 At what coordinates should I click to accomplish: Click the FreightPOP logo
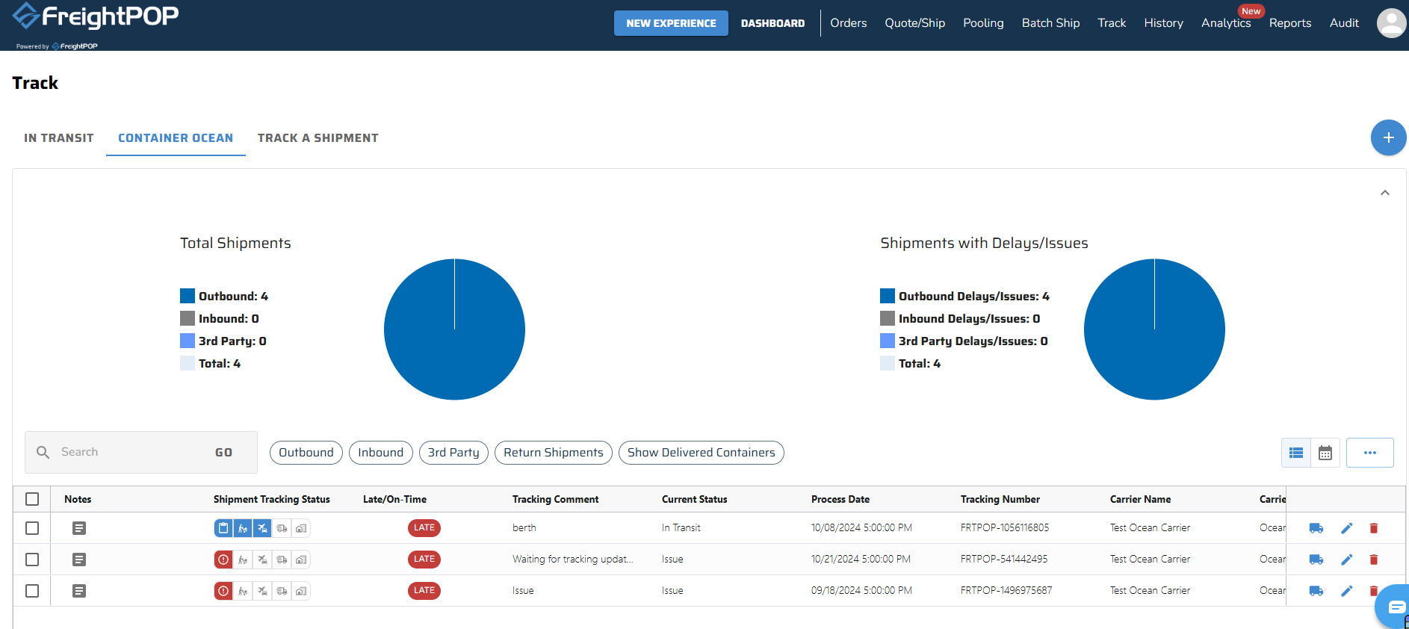coord(96,16)
